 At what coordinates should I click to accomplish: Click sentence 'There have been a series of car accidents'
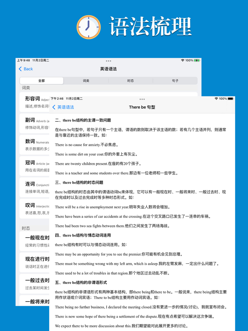click(x=133, y=217)
